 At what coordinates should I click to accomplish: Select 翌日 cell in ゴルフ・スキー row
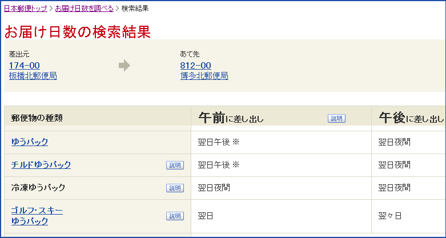point(281,216)
